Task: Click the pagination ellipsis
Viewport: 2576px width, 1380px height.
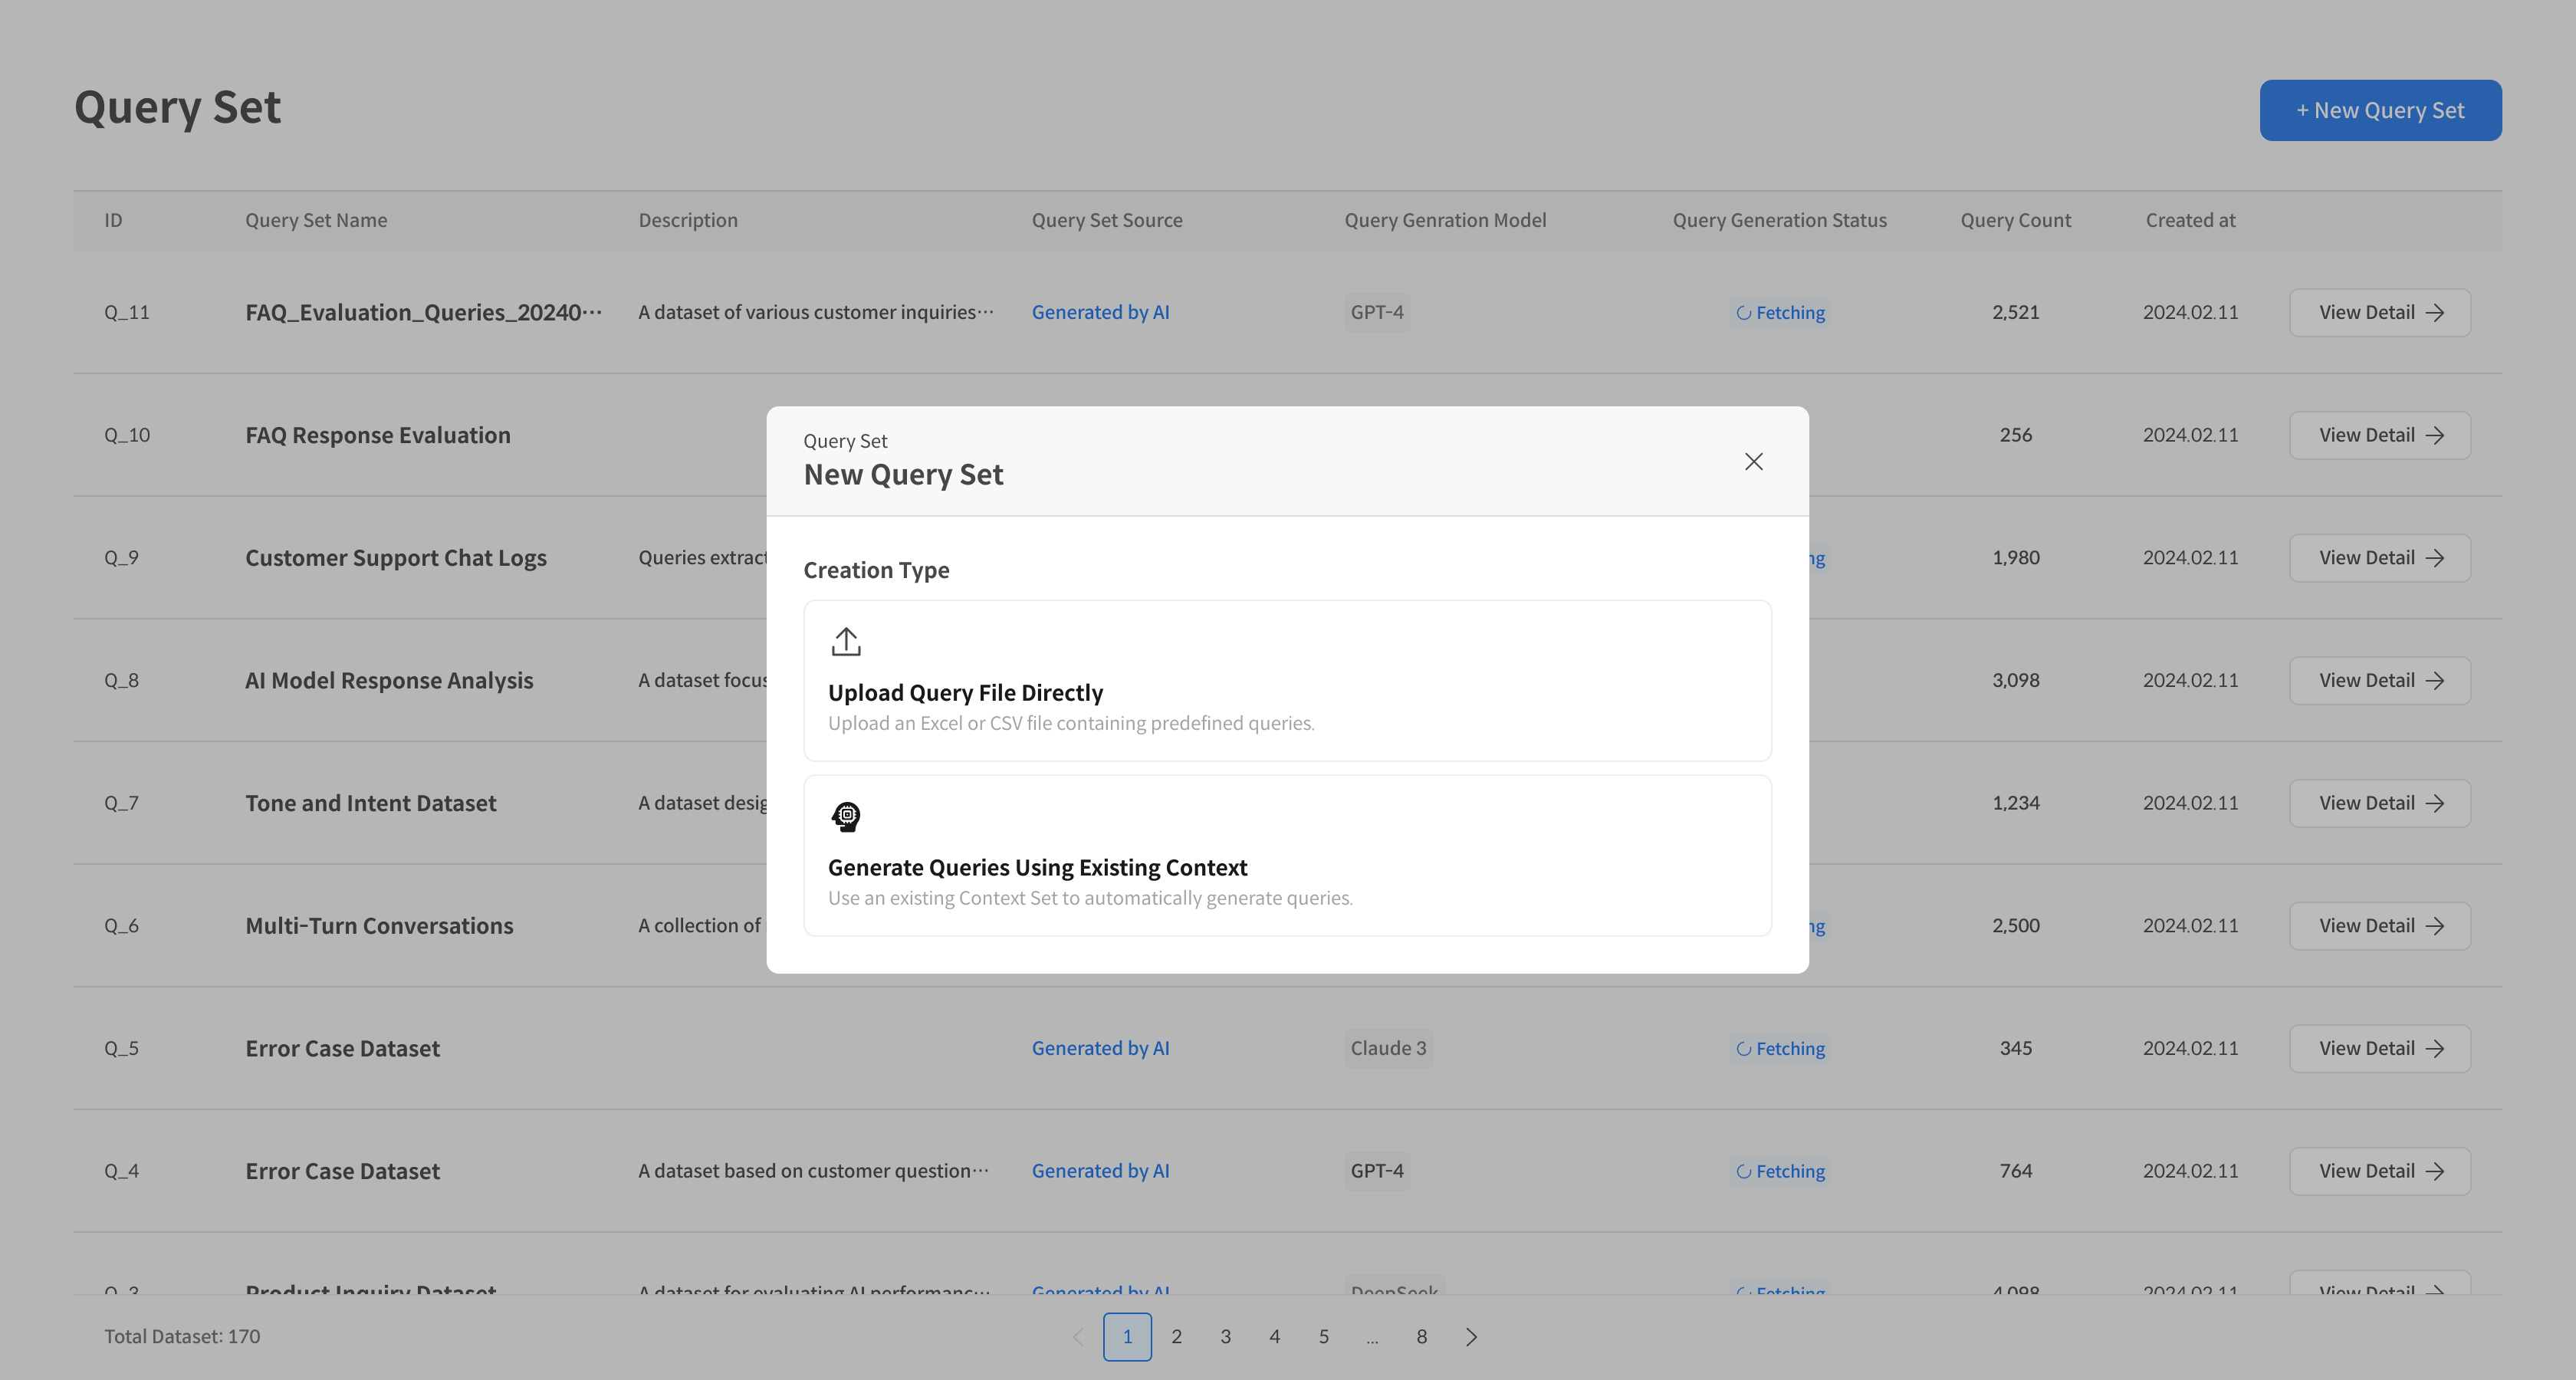Action: point(1372,1337)
